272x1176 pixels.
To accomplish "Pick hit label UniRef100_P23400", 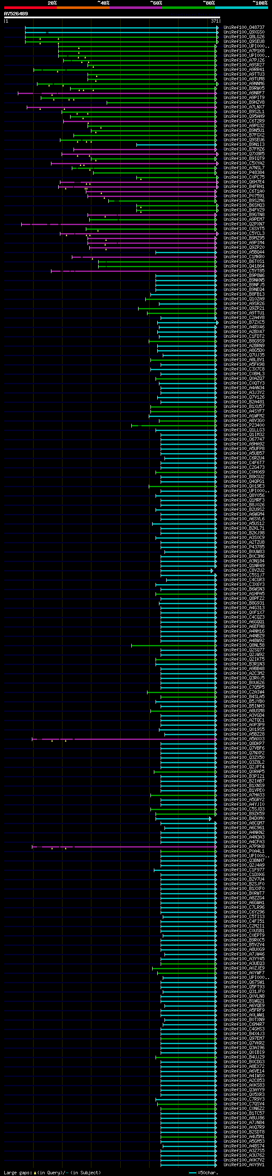I will pyautogui.click(x=244, y=425).
